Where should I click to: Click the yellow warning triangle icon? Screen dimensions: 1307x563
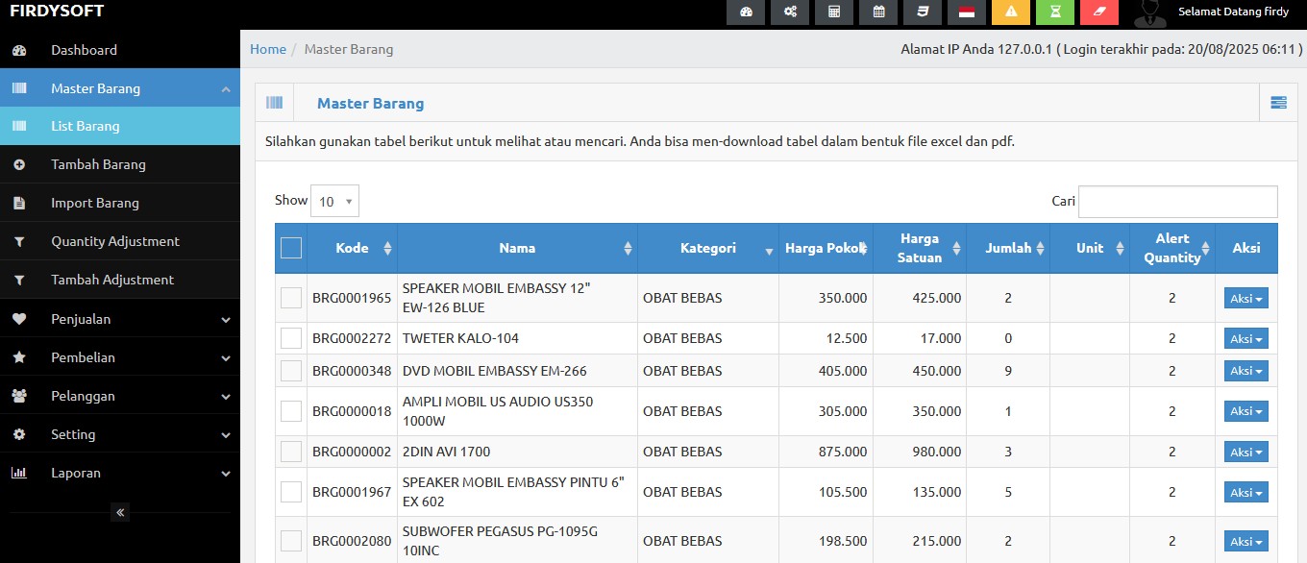pos(1011,12)
